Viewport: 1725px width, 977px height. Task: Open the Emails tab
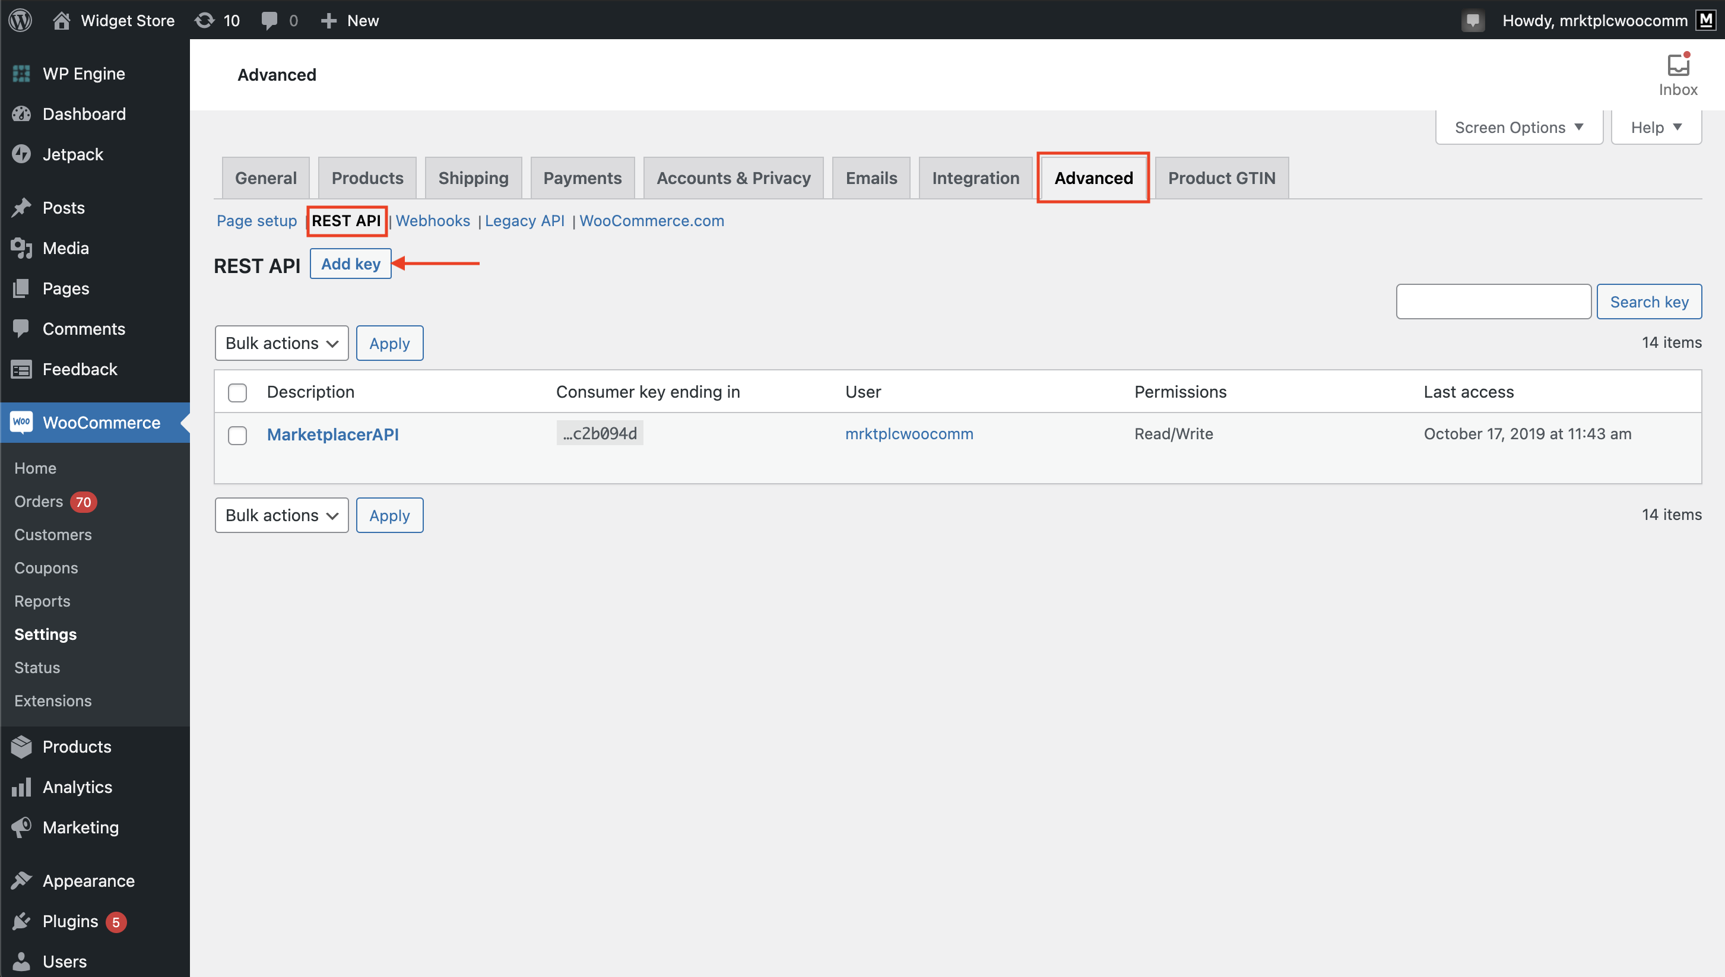click(871, 178)
